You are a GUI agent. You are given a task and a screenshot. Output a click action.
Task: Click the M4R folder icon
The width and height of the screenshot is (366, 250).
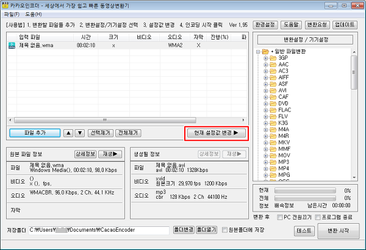pyautogui.click(x=273, y=136)
